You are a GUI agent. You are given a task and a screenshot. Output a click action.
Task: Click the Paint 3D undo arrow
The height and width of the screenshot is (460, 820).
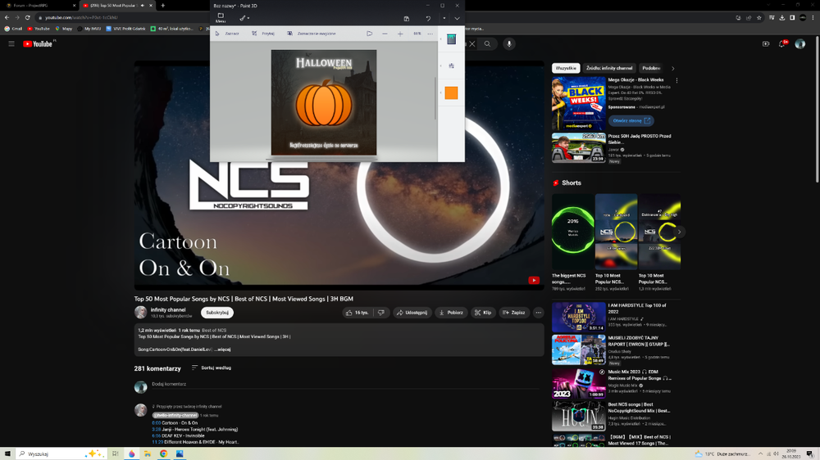tap(428, 18)
